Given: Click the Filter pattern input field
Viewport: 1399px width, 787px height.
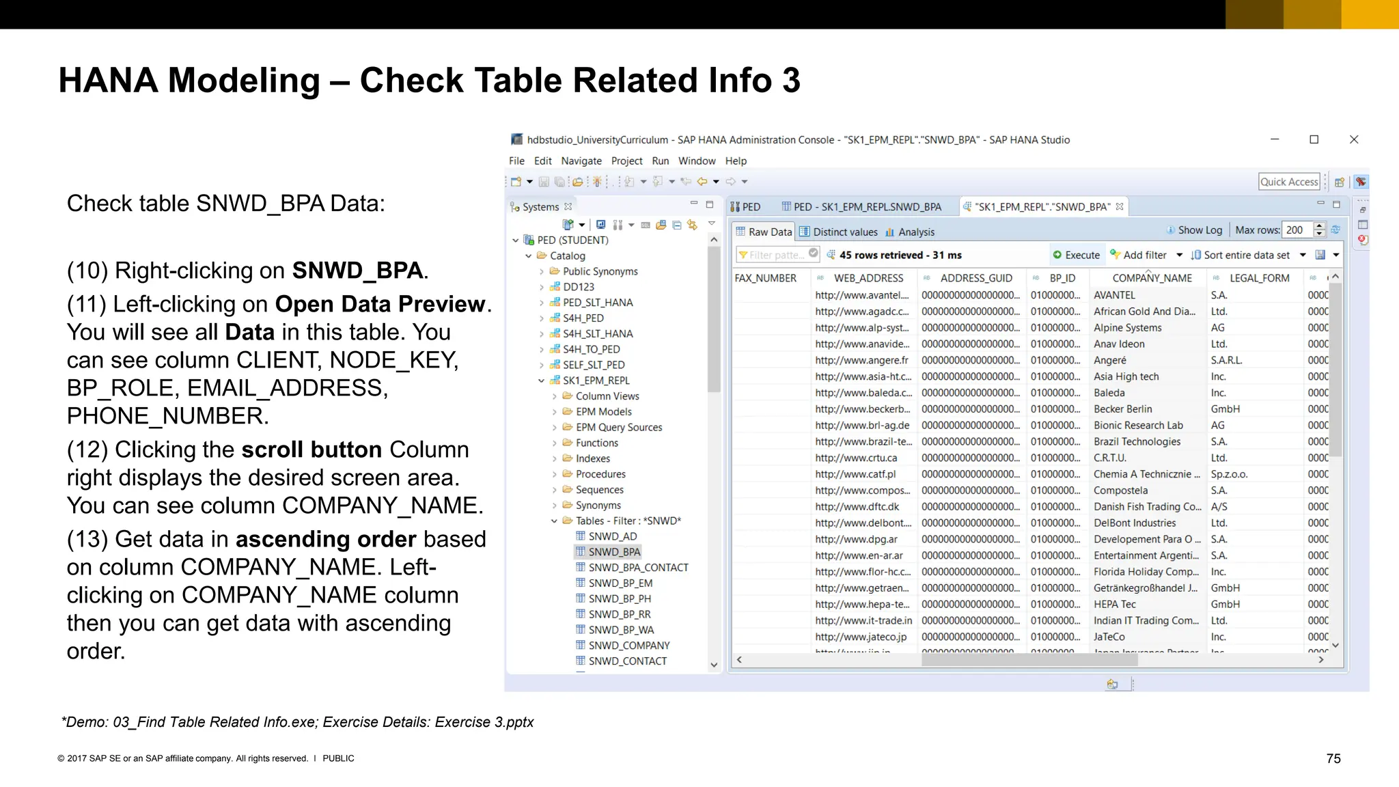Looking at the screenshot, I should tap(777, 255).
